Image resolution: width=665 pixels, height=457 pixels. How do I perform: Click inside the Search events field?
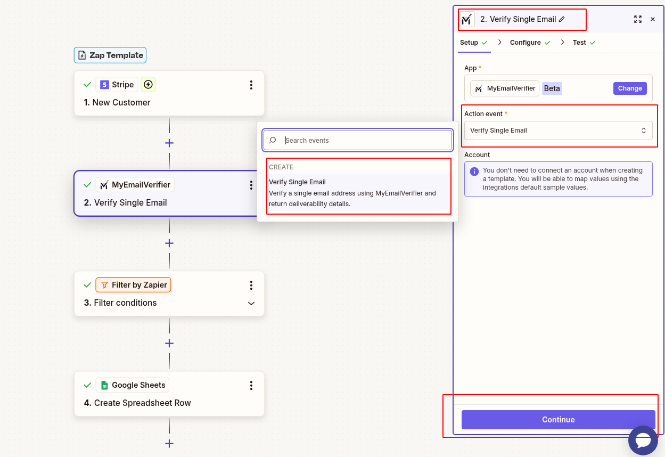click(x=357, y=140)
